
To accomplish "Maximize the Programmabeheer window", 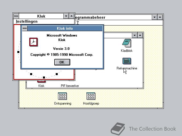I will pyautogui.click(x=160, y=17).
